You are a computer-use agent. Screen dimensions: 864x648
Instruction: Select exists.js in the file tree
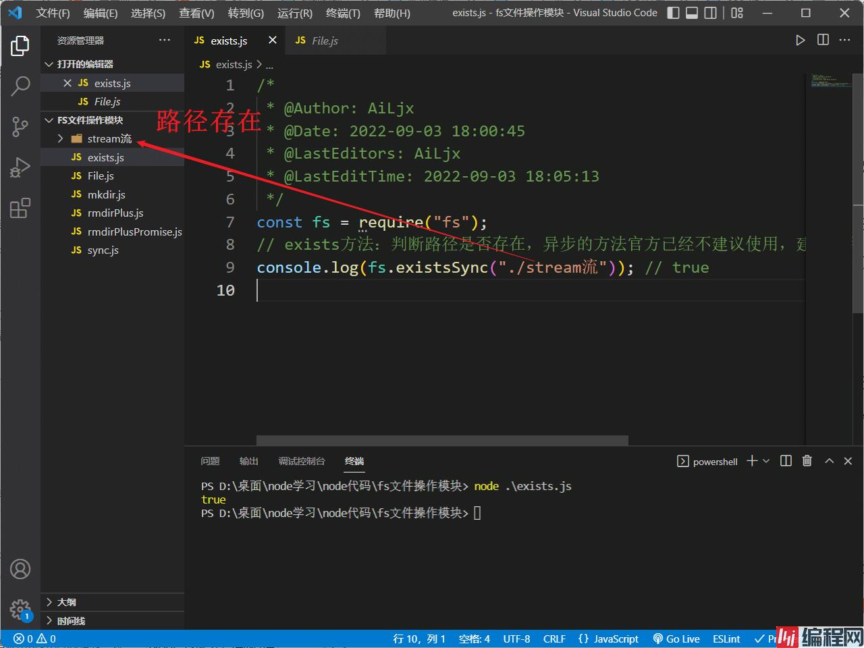pos(112,157)
